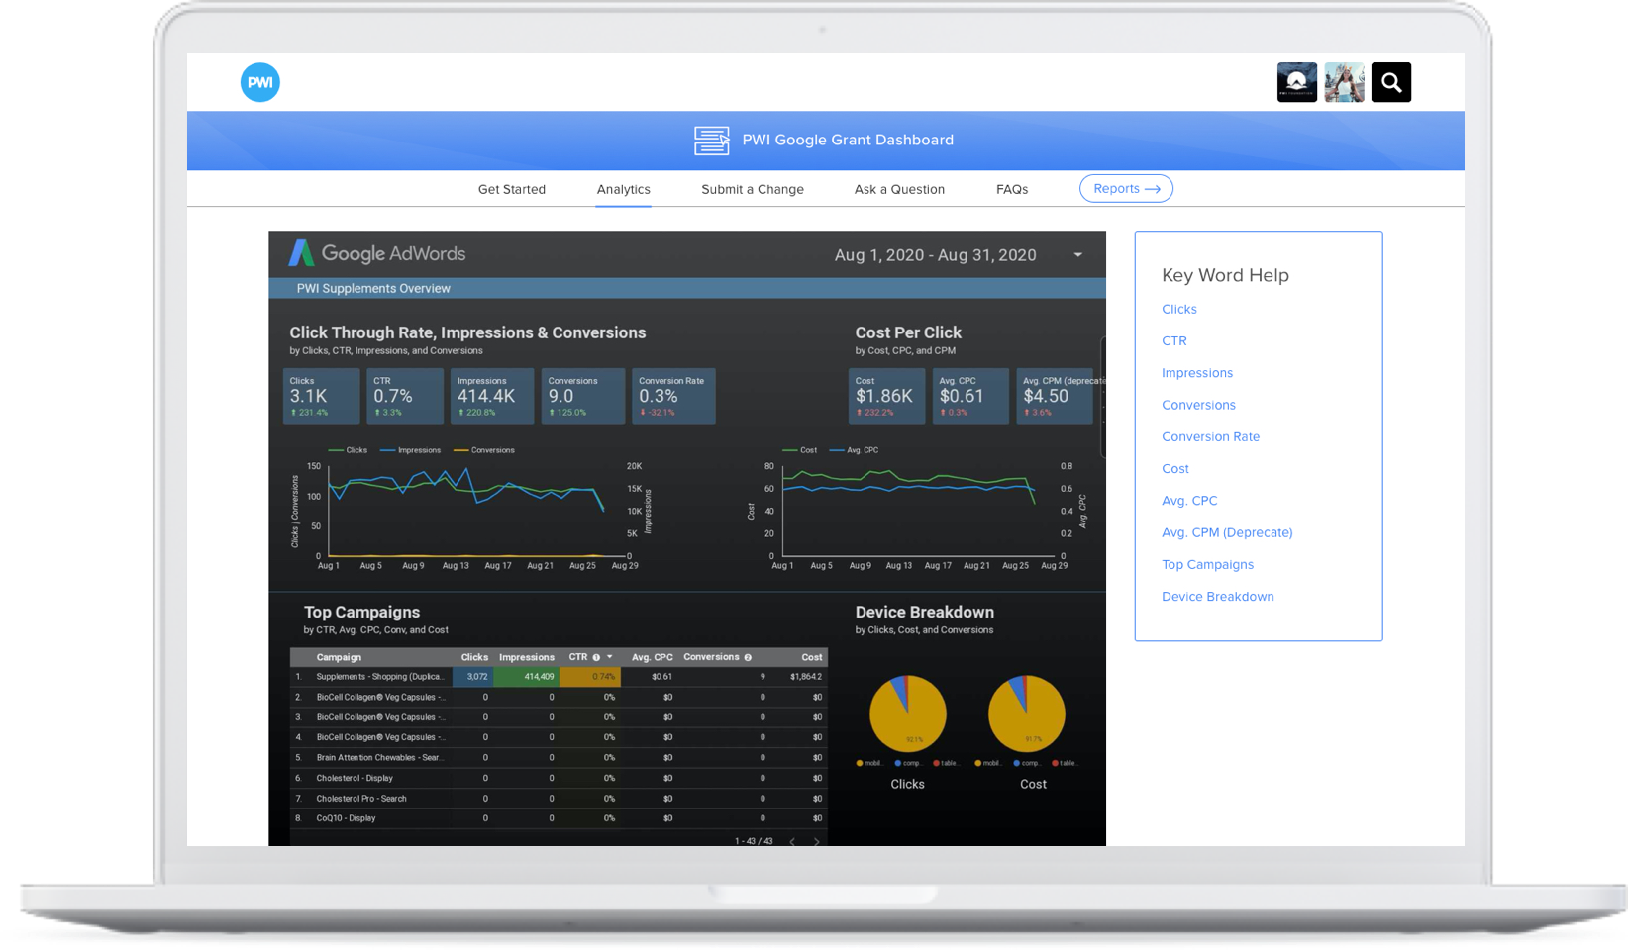This screenshot has width=1628, height=950.
Task: Switch to the Analytics tab
Action: coord(623,189)
